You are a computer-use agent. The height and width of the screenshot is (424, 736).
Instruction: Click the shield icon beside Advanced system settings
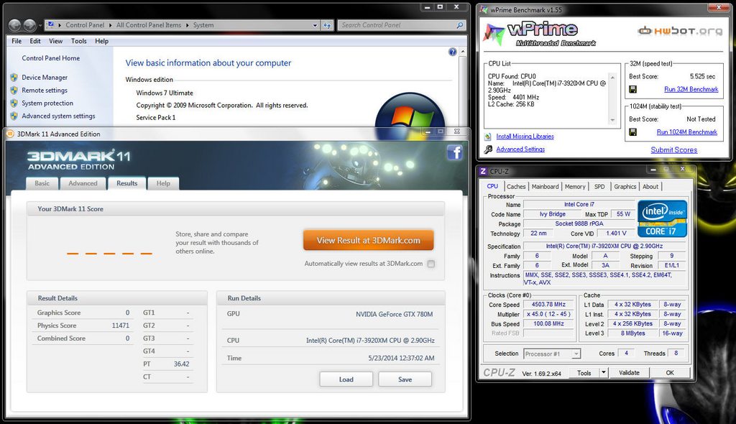(x=14, y=116)
